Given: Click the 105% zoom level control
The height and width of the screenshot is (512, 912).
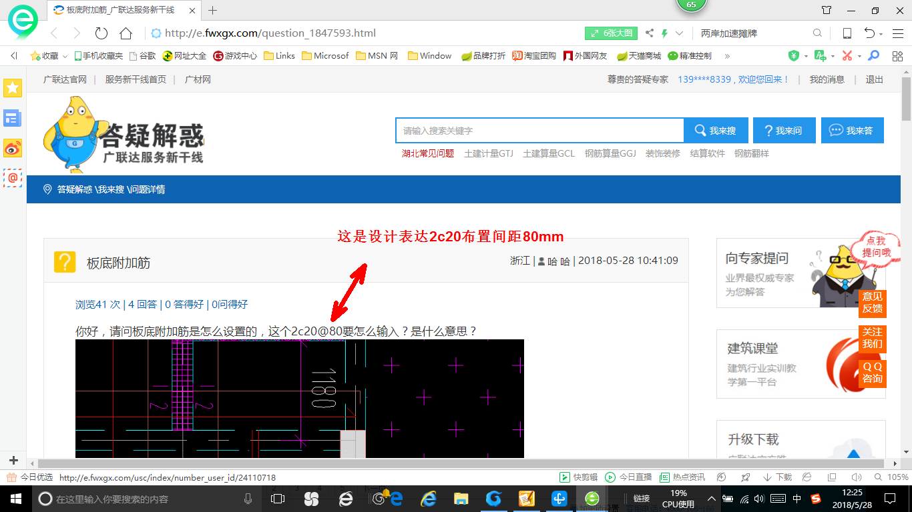Looking at the screenshot, I should point(891,477).
